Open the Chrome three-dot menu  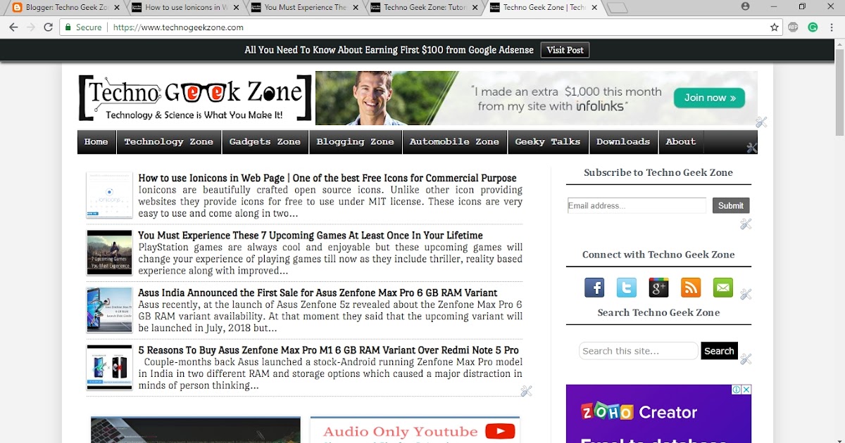(832, 27)
